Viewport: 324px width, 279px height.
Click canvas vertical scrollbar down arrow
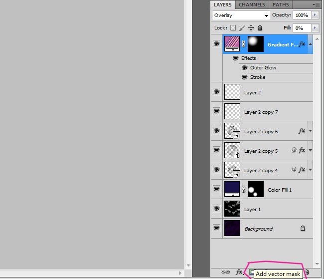pos(188,266)
